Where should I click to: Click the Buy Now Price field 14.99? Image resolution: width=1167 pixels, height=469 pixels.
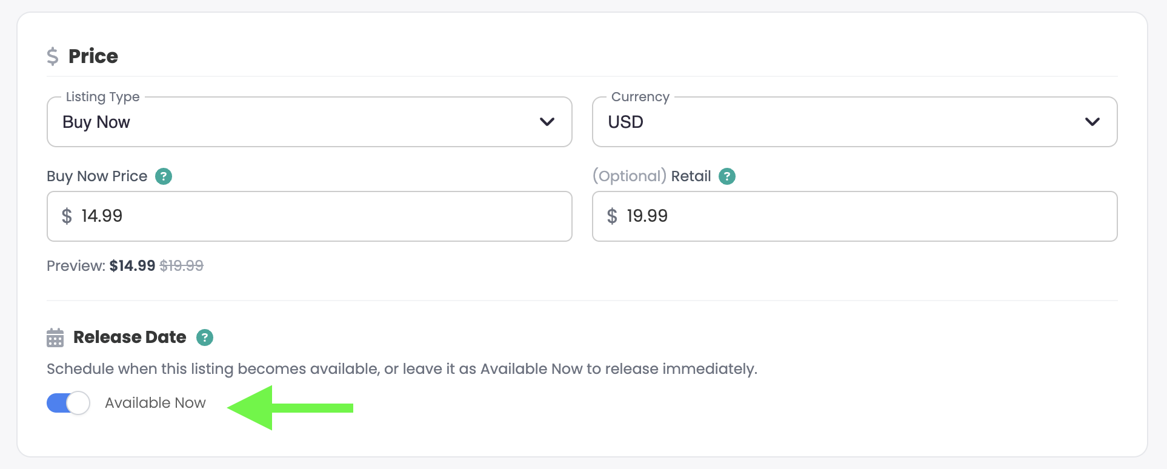310,216
